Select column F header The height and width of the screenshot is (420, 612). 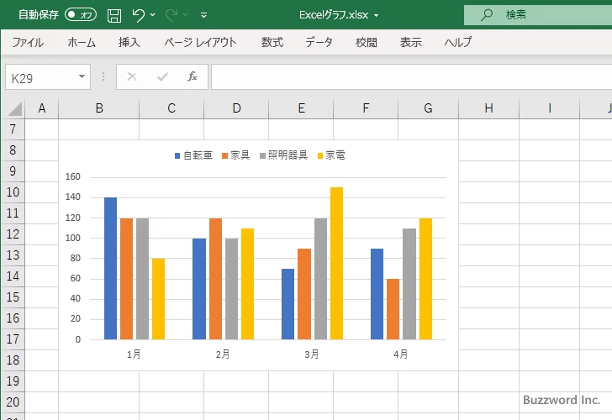pyautogui.click(x=366, y=108)
